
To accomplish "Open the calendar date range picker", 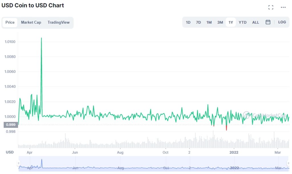I will (268, 22).
